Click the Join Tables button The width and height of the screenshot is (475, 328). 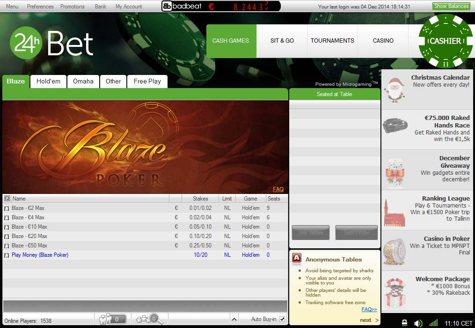311,233
